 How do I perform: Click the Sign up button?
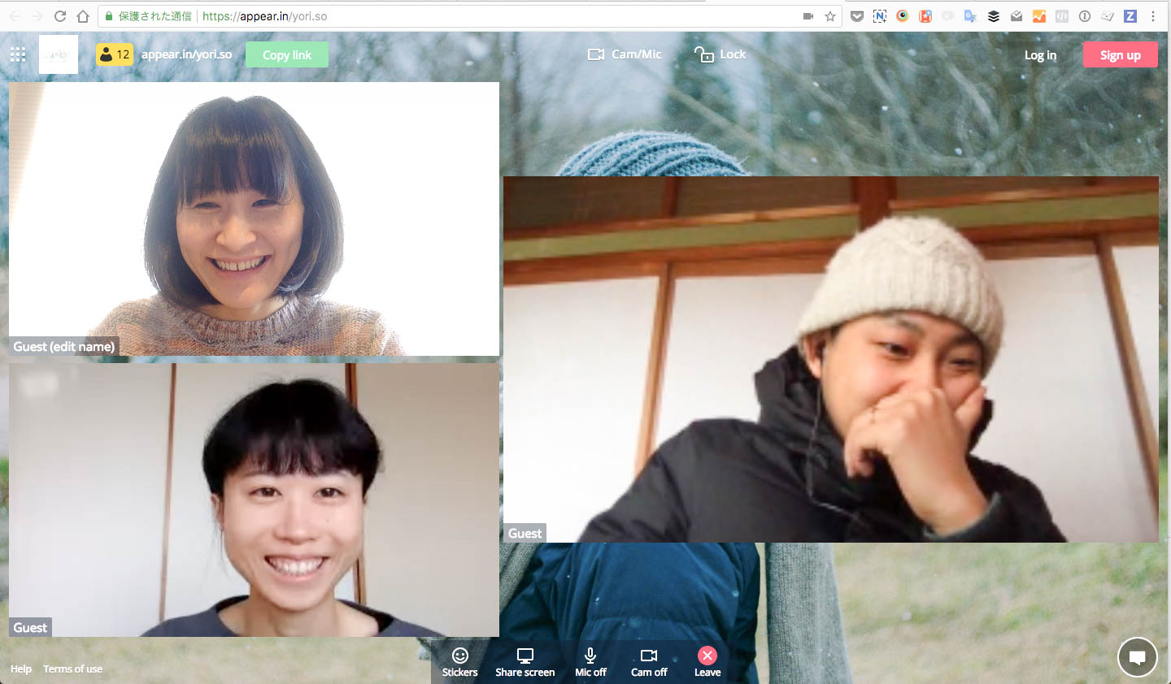1121,54
